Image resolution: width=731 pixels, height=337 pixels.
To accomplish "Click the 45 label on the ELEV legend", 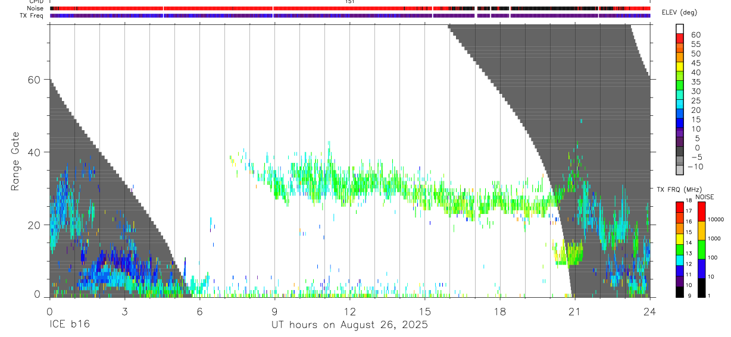I will [695, 63].
